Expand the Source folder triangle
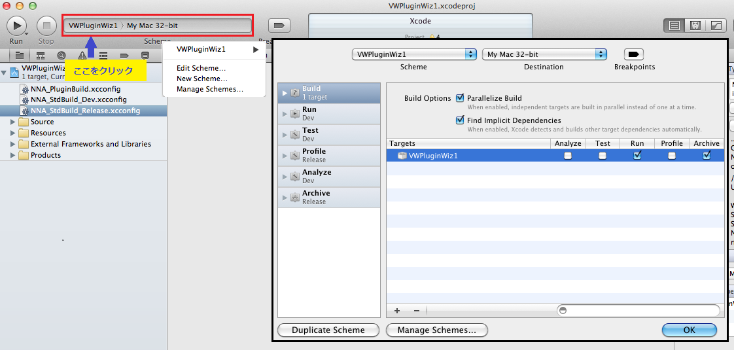Screen dimensions: 734x350 point(12,122)
